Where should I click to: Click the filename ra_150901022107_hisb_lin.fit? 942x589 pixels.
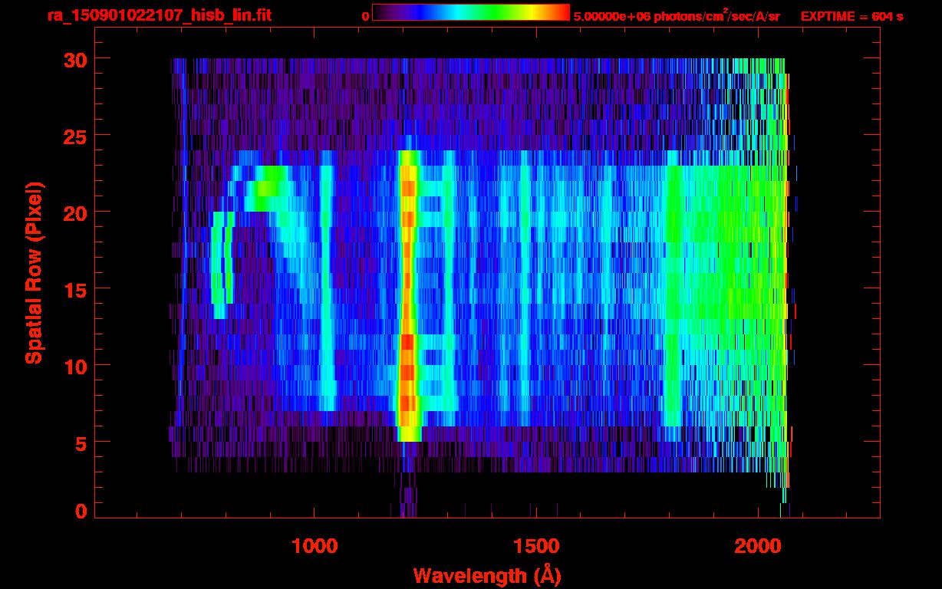(158, 15)
